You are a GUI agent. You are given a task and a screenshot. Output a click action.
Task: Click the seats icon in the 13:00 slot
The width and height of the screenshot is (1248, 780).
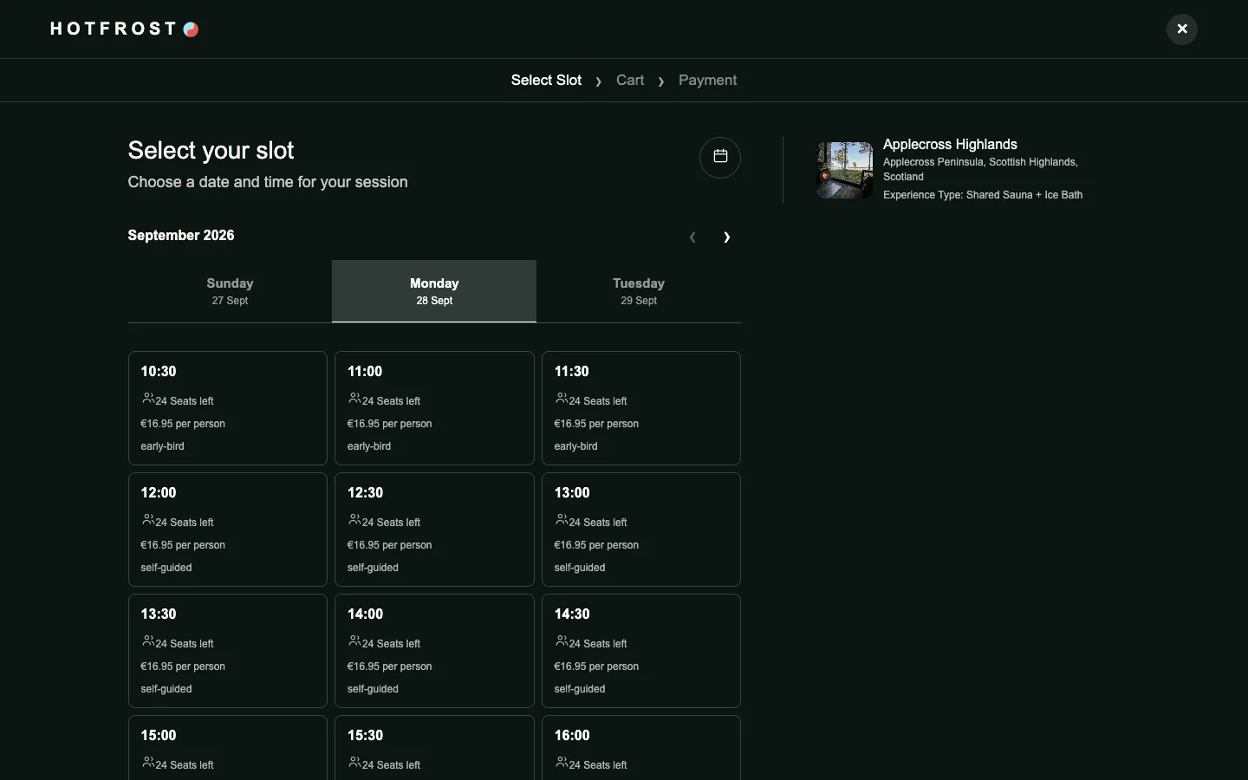(x=562, y=520)
